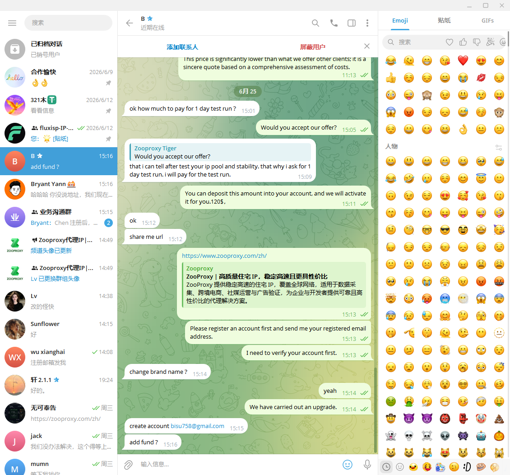This screenshot has width=510, height=475.
Task: Open the zooproxy.com/zh link in chat
Action: (x=224, y=256)
